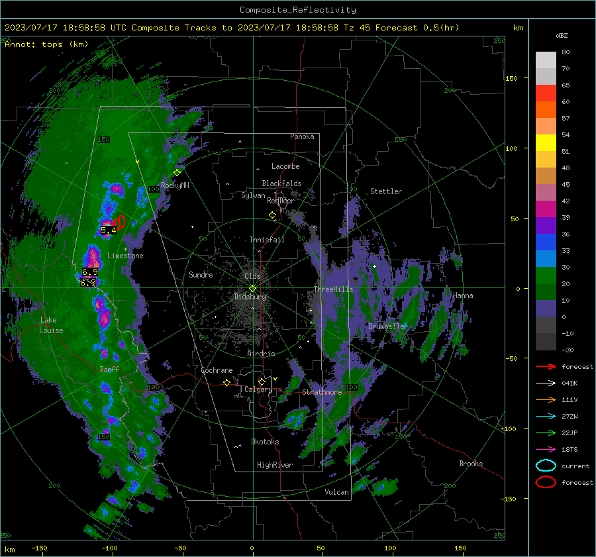Select the yellow swatch between 54 and 51 dBZ
This screenshot has width=596, height=557.
click(546, 143)
